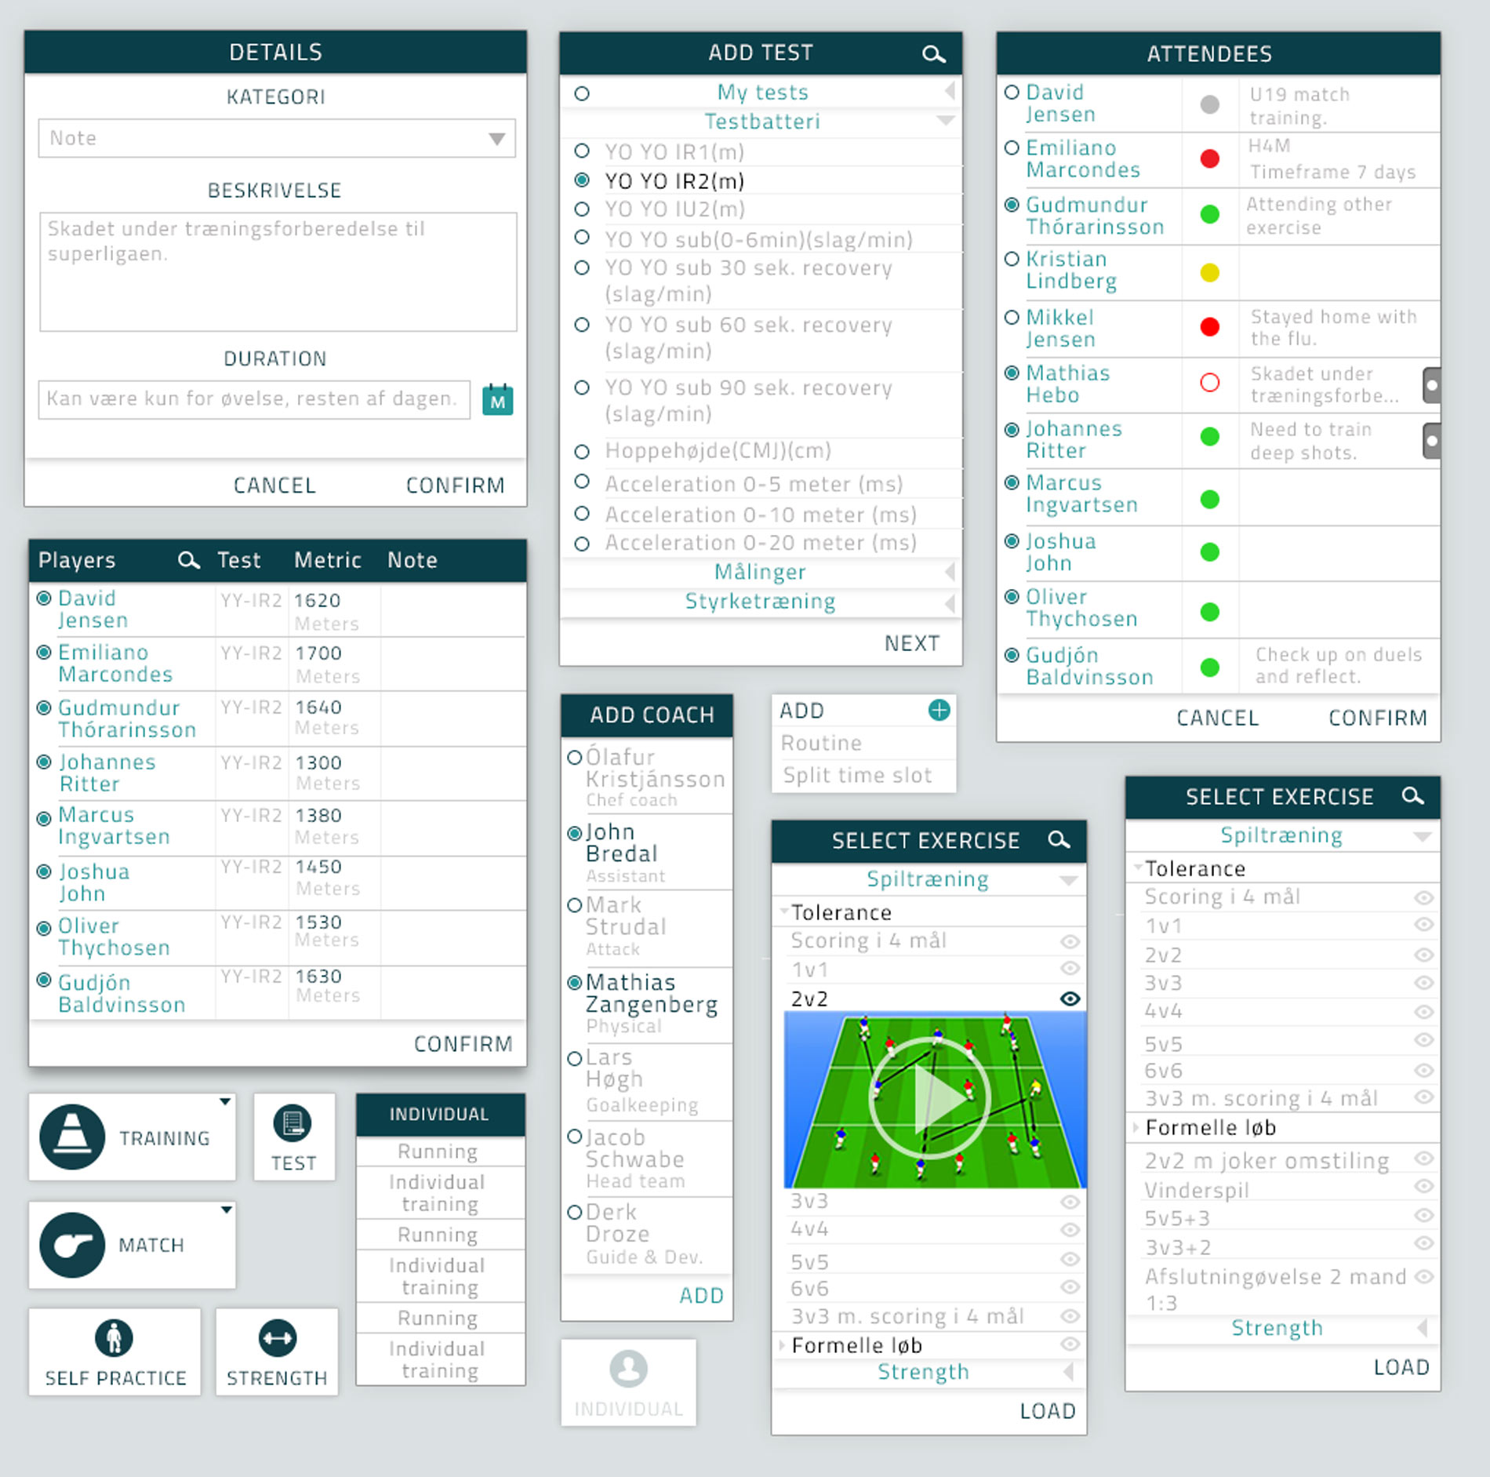The image size is (1490, 1477).
Task: Click the Metric column header
Action: [x=327, y=560]
